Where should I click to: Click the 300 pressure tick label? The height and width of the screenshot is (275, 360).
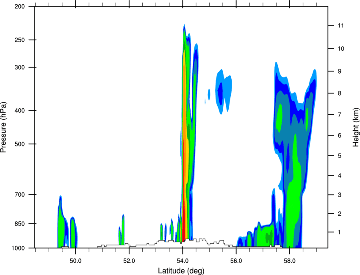click(x=20, y=67)
